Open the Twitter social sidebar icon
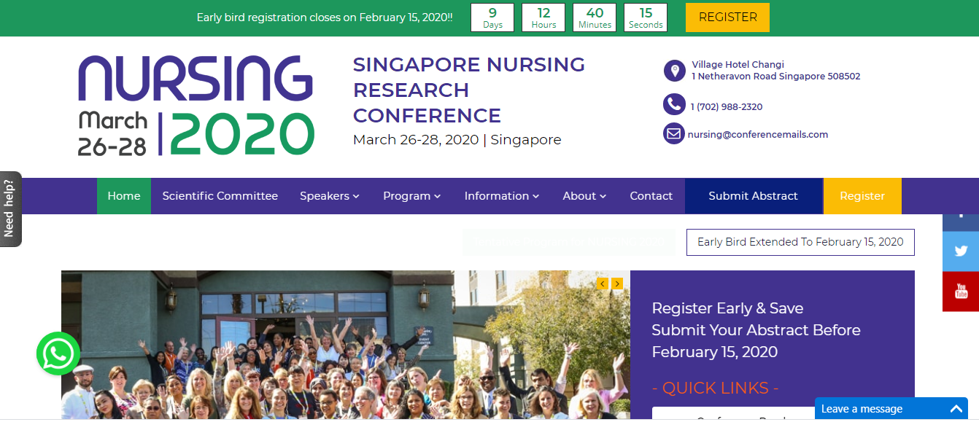Viewport: 979px width, 422px height. click(x=961, y=251)
